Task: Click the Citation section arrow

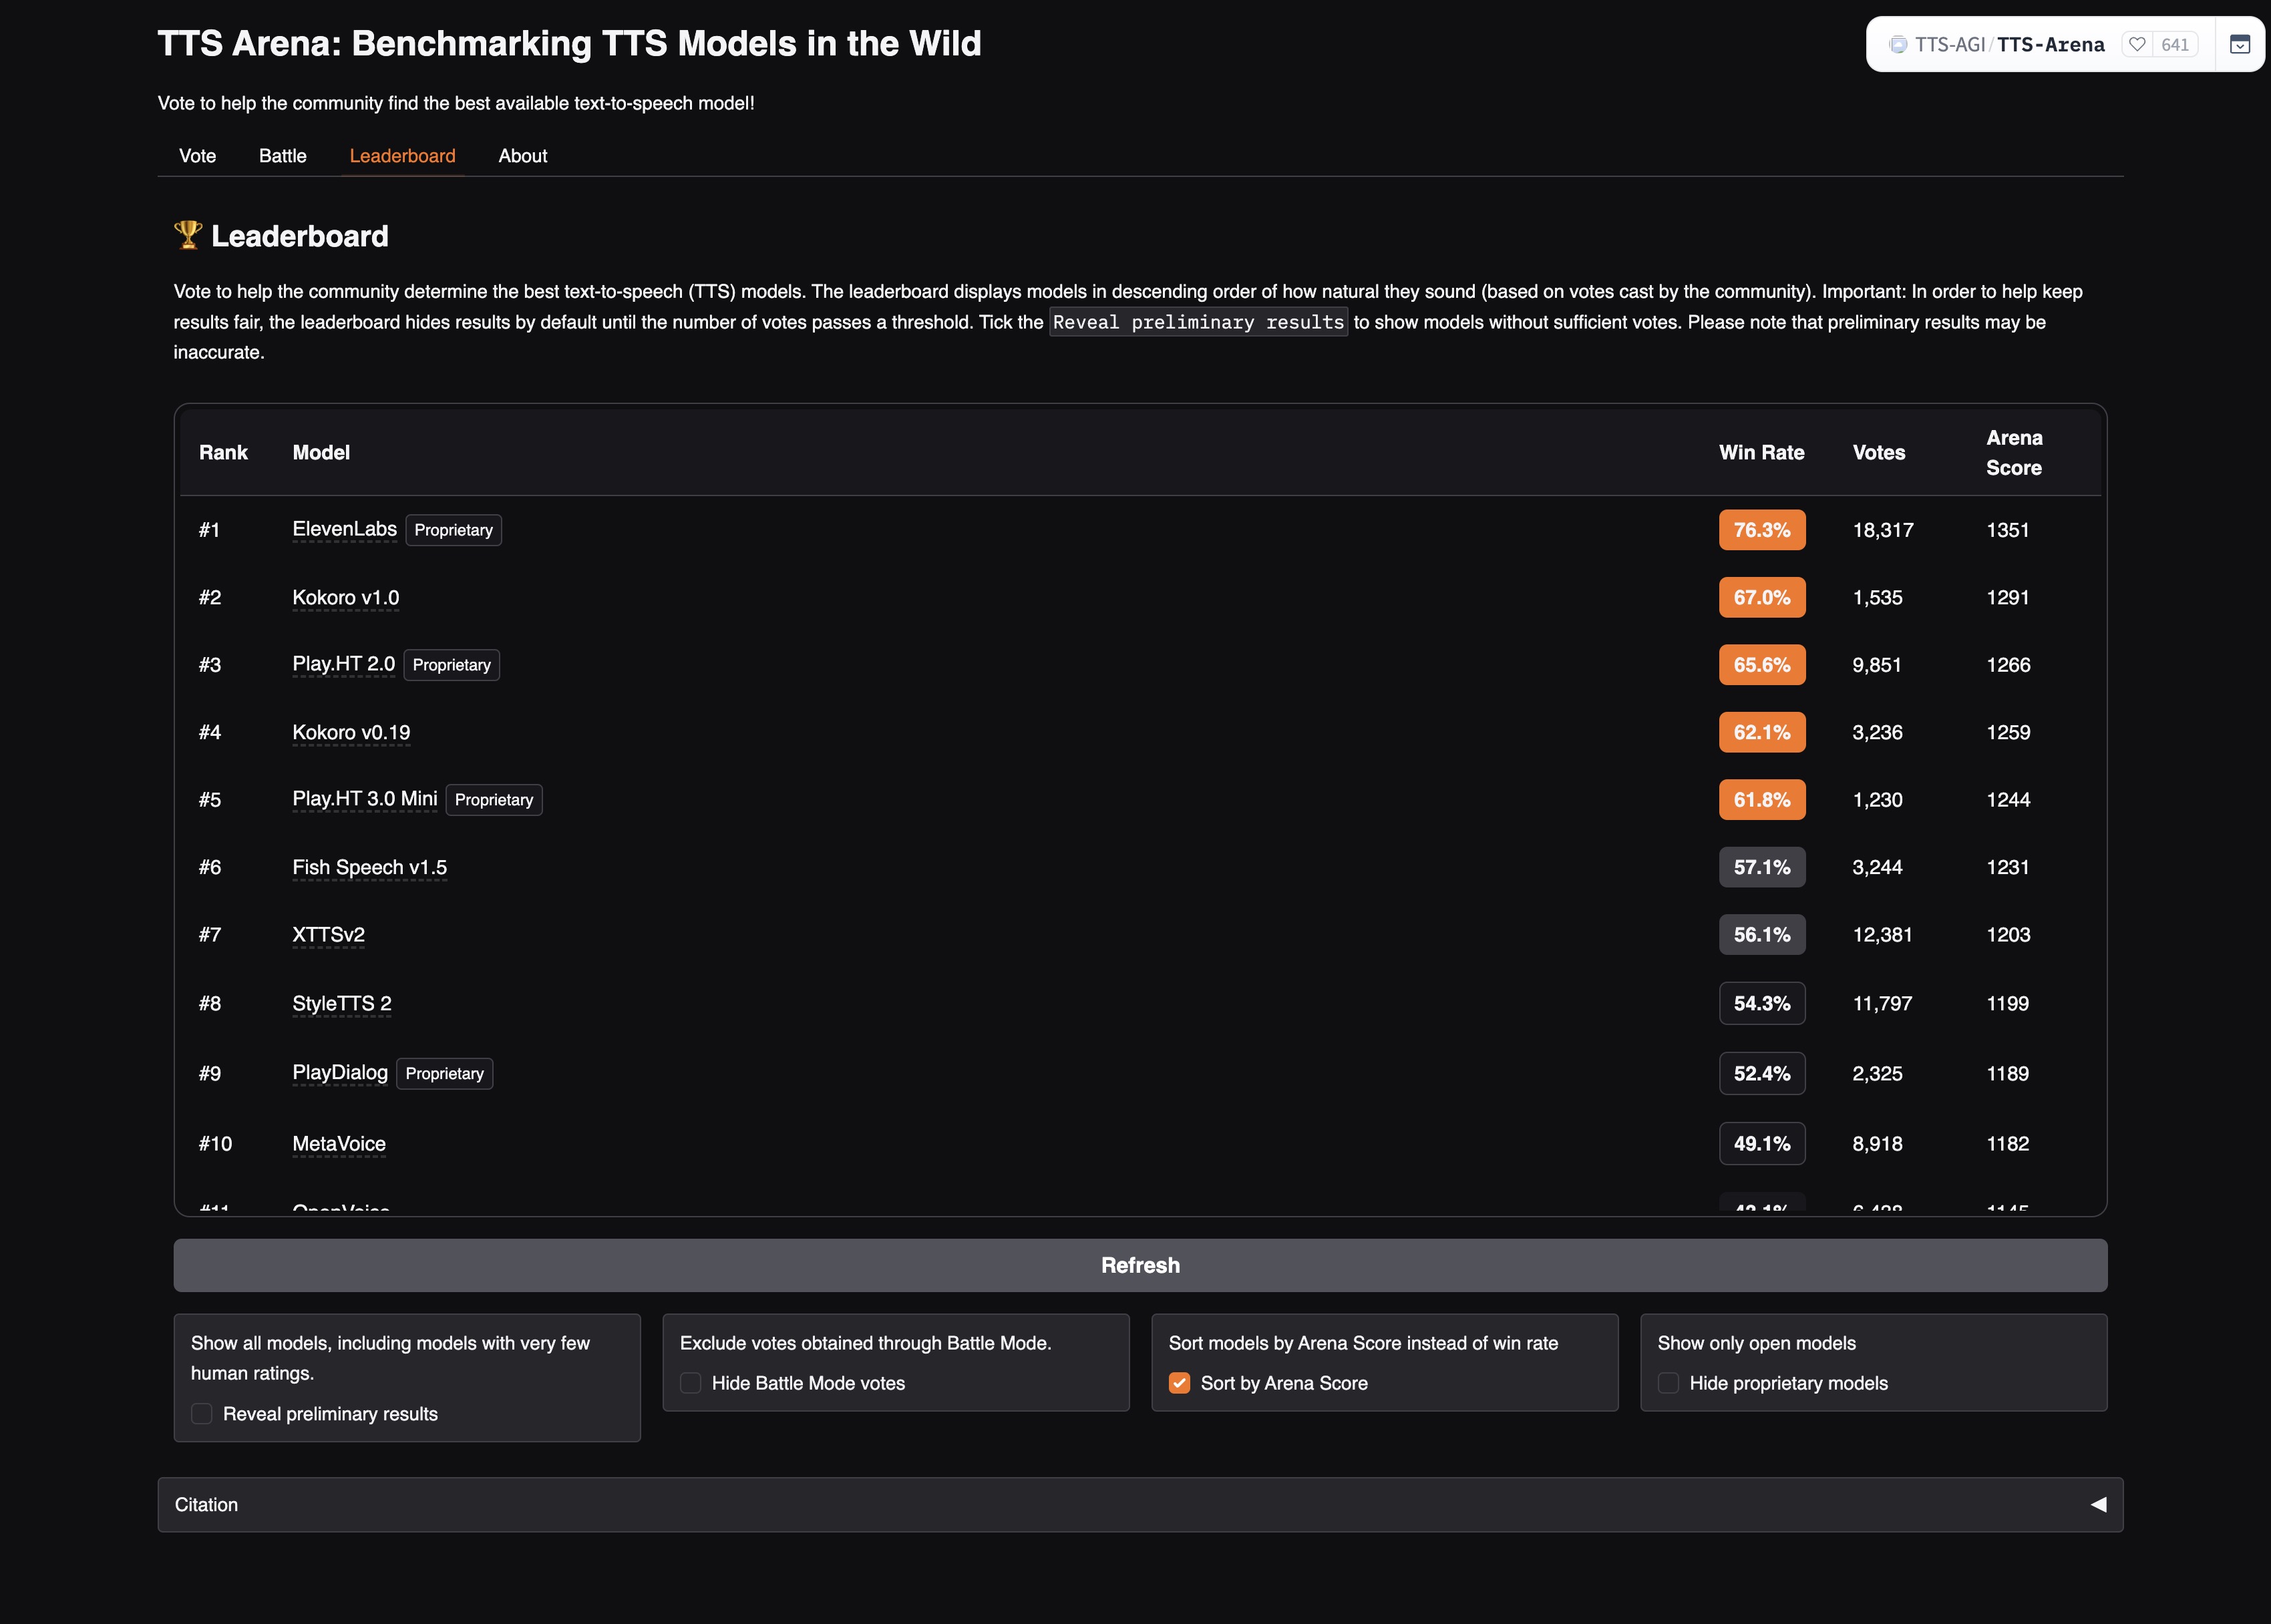Action: point(2098,1504)
